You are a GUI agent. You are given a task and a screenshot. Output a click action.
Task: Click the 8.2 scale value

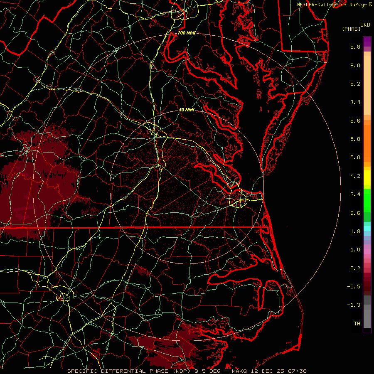click(355, 84)
